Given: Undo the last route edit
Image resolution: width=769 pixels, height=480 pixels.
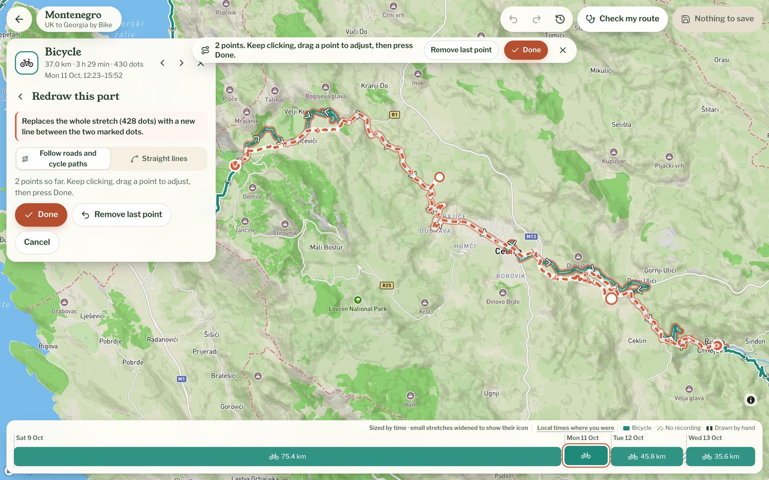Looking at the screenshot, I should click(514, 19).
